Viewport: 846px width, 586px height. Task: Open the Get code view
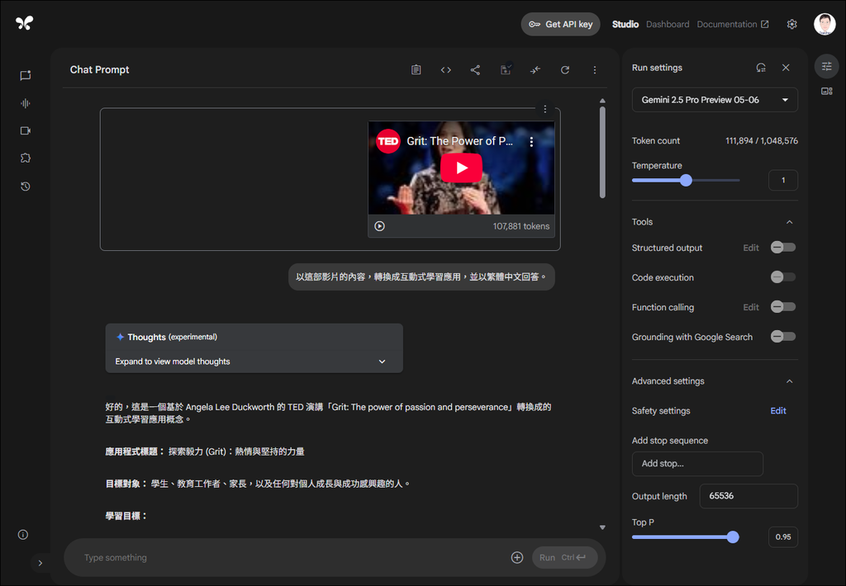(445, 69)
